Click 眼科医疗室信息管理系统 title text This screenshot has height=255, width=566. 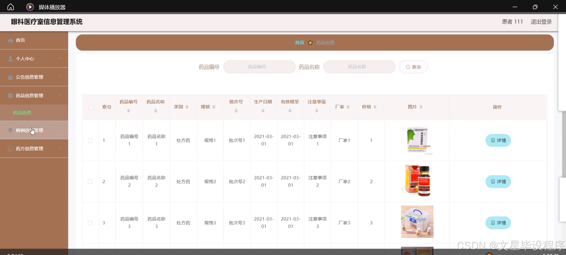coord(47,22)
